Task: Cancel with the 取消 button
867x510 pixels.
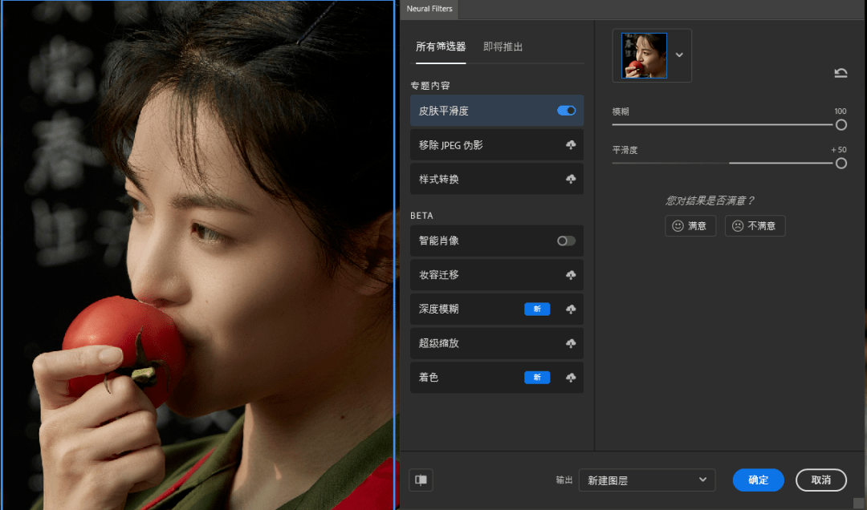Action: click(821, 480)
